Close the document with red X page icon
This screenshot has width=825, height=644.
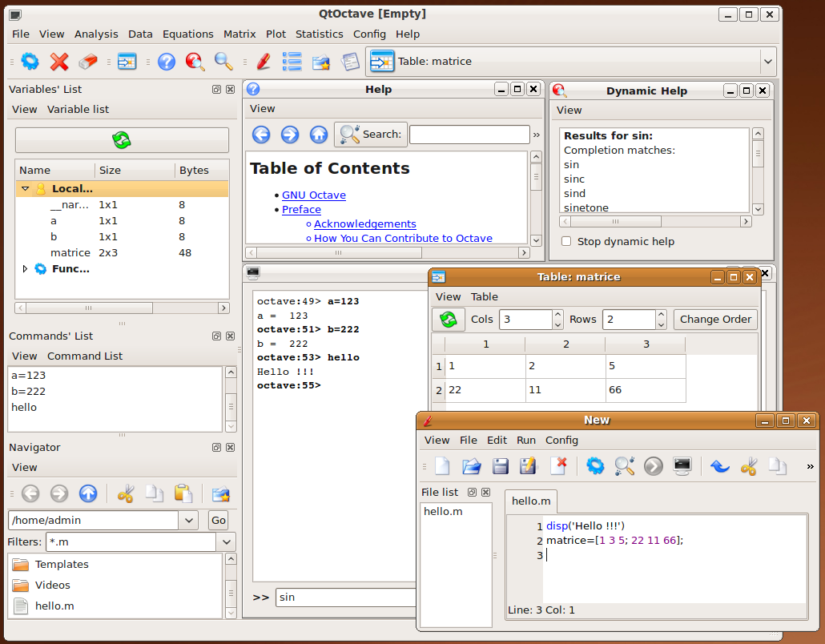pyautogui.click(x=558, y=465)
